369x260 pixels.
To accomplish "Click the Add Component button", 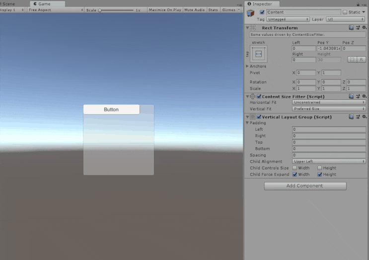I will 305,186.
